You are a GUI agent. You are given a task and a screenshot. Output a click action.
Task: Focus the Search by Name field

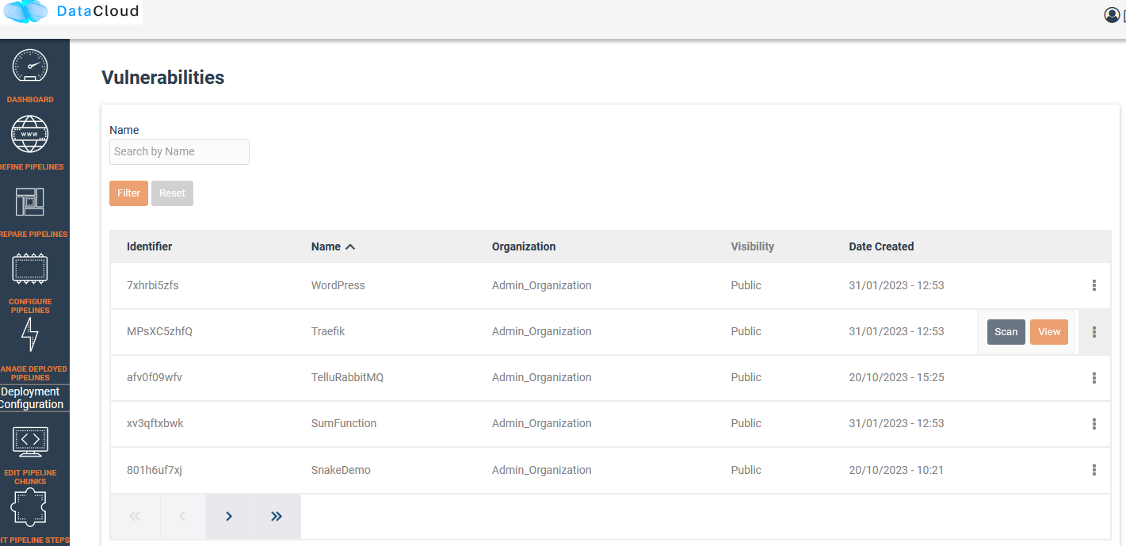pyautogui.click(x=179, y=152)
